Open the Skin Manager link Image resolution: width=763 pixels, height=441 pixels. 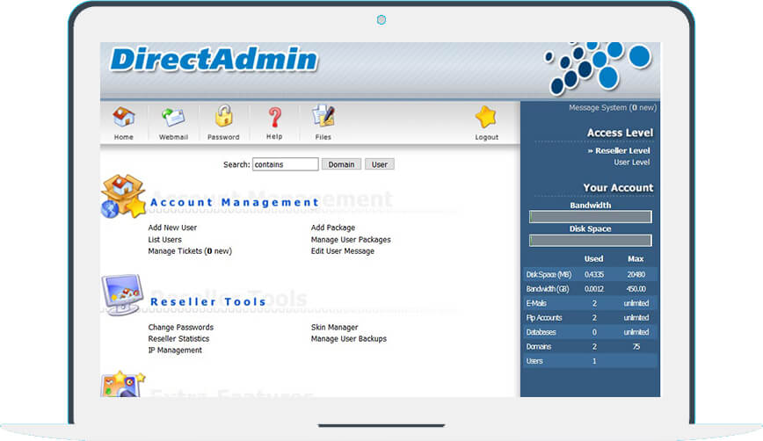pos(335,327)
